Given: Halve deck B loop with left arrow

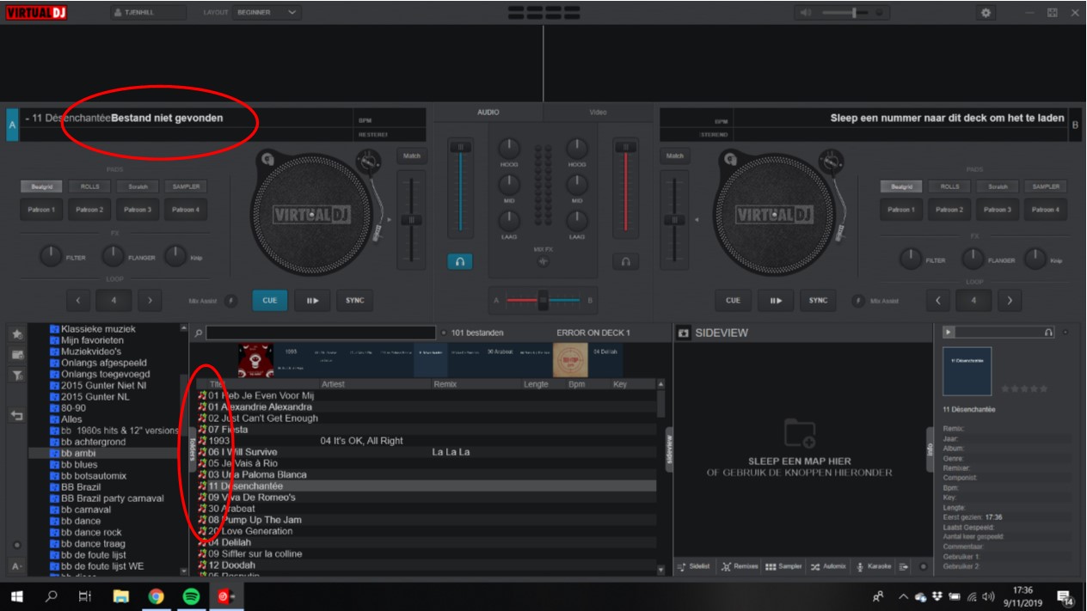Looking at the screenshot, I should [x=937, y=301].
